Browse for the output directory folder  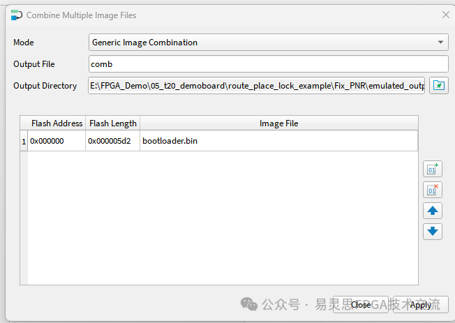pyautogui.click(x=438, y=86)
